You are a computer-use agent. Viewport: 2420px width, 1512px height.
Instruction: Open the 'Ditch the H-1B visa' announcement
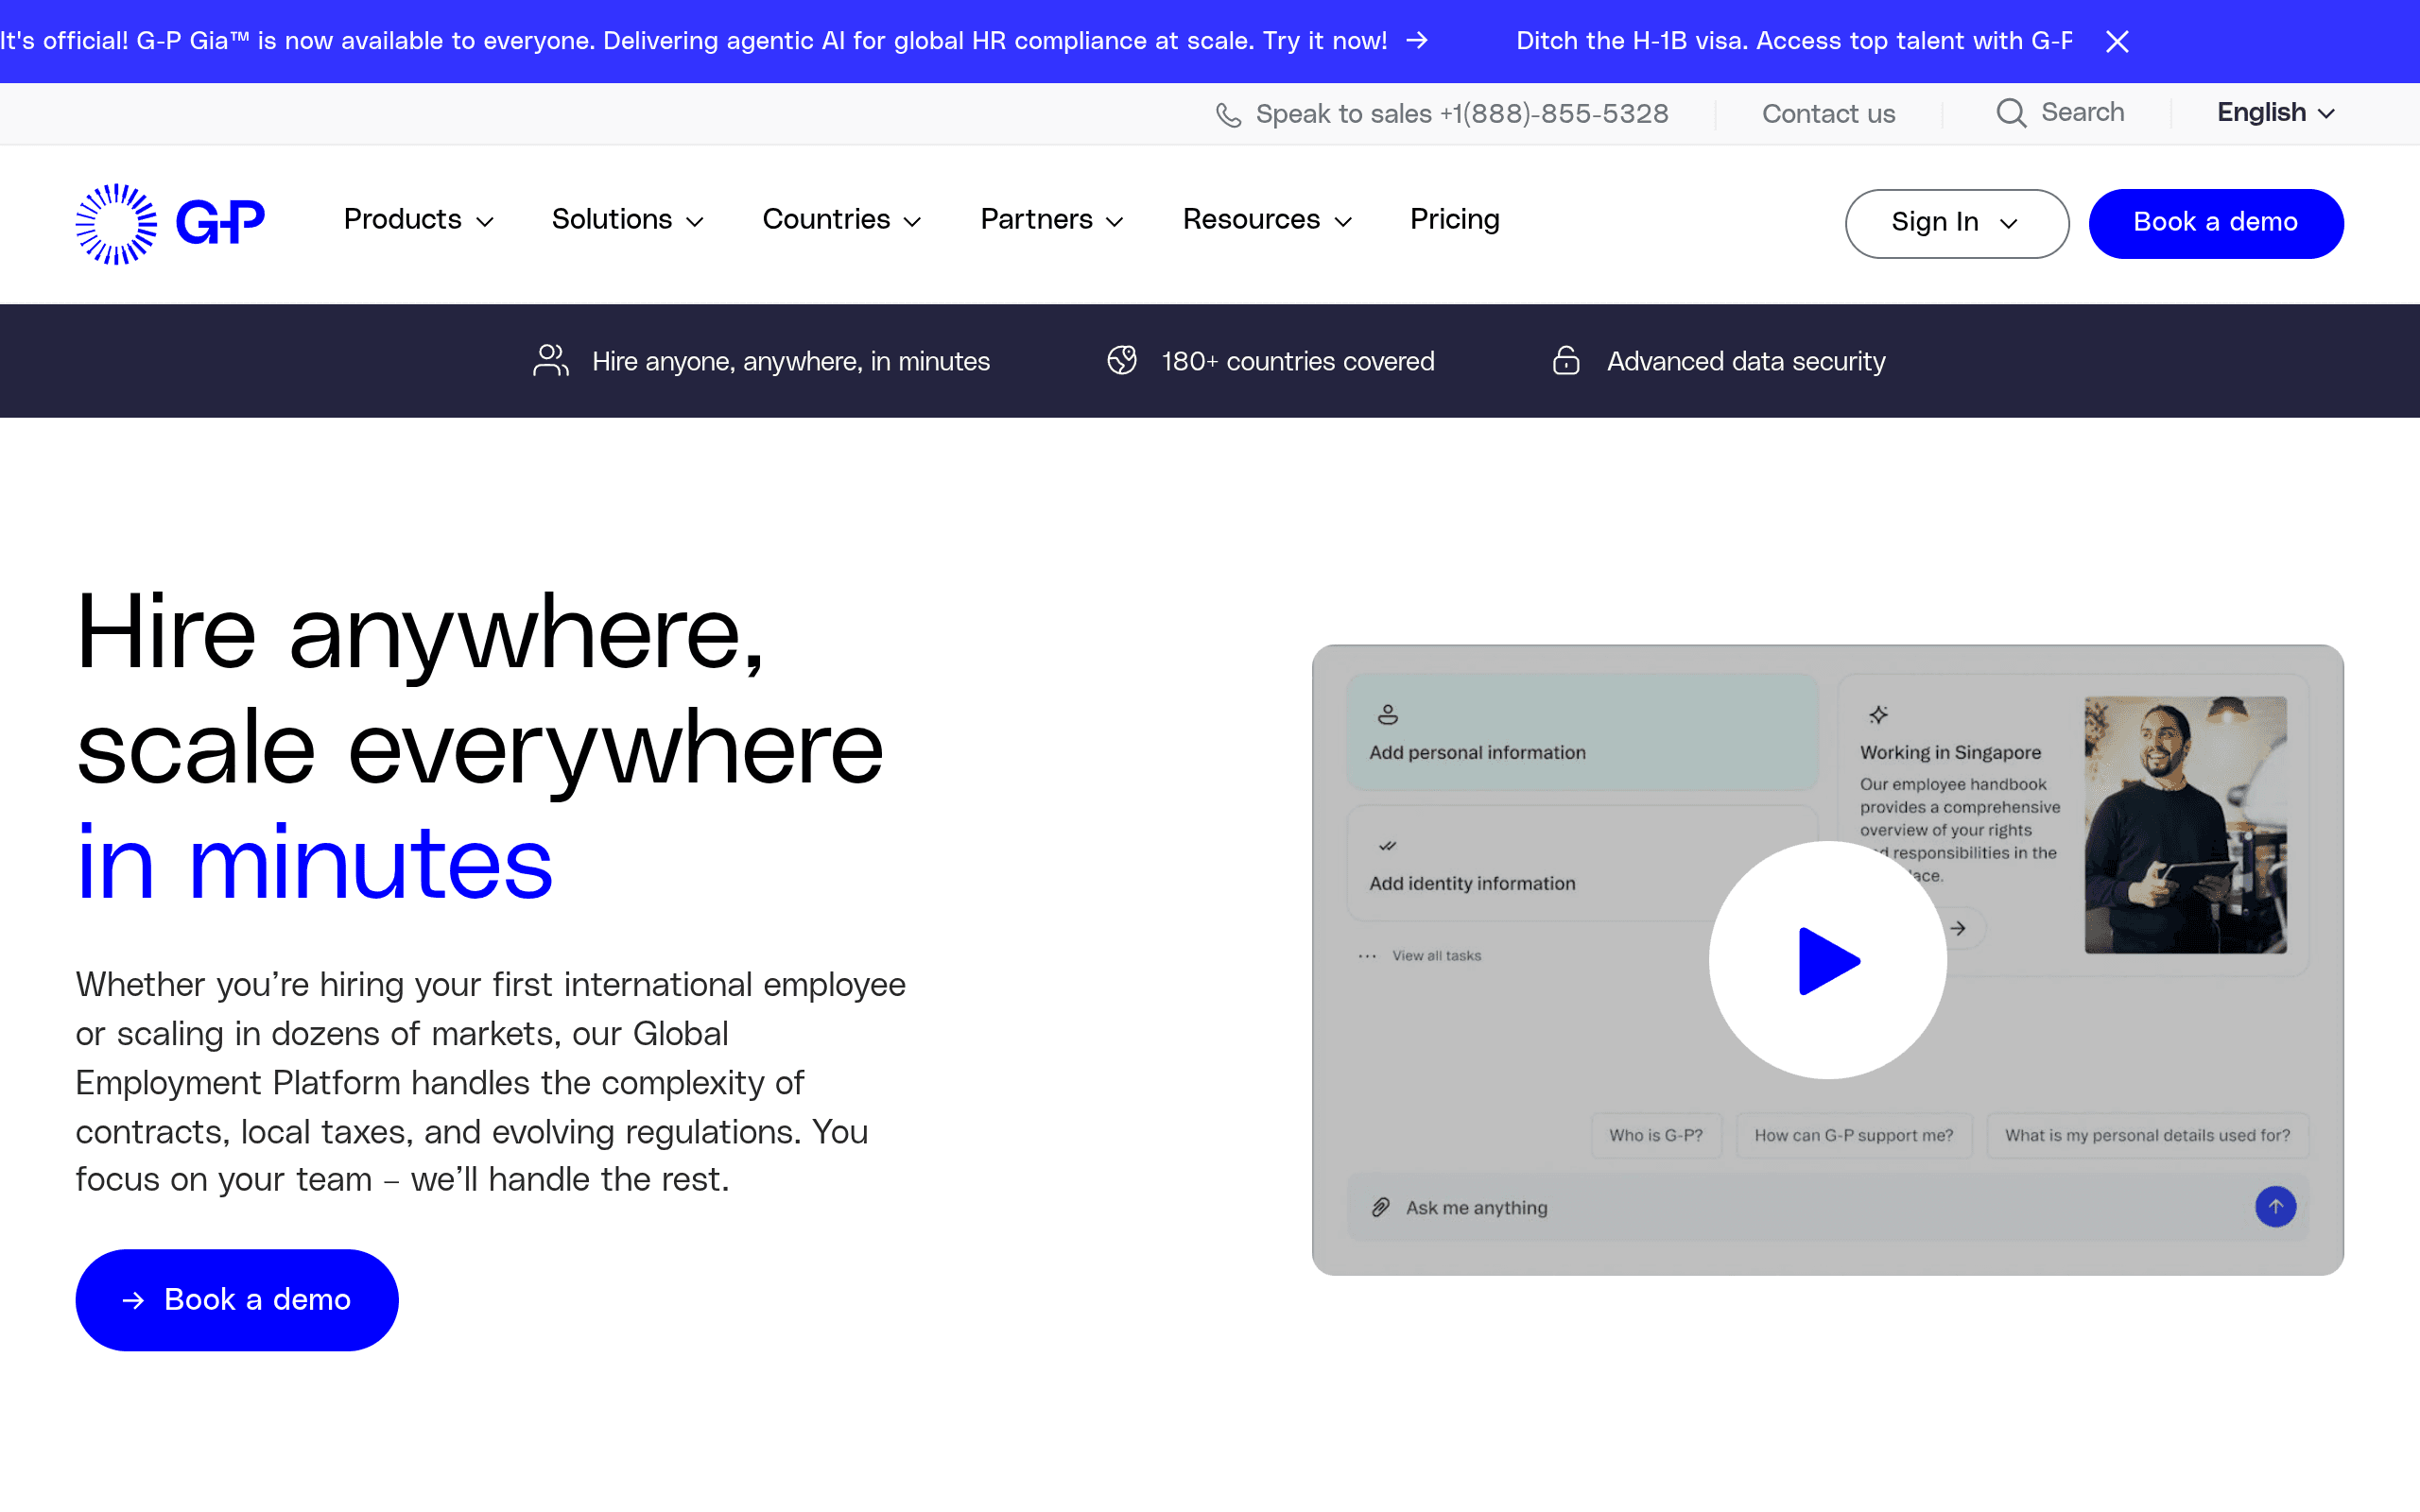[x=1794, y=41]
